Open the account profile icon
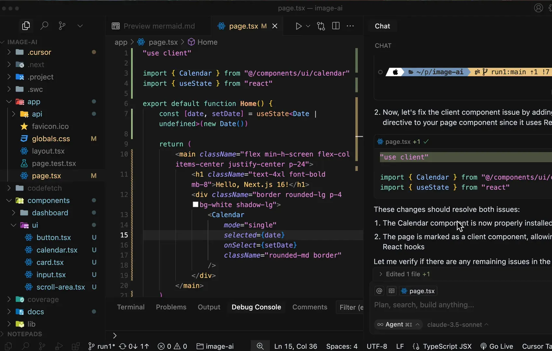The height and width of the screenshot is (351, 552). (538, 8)
